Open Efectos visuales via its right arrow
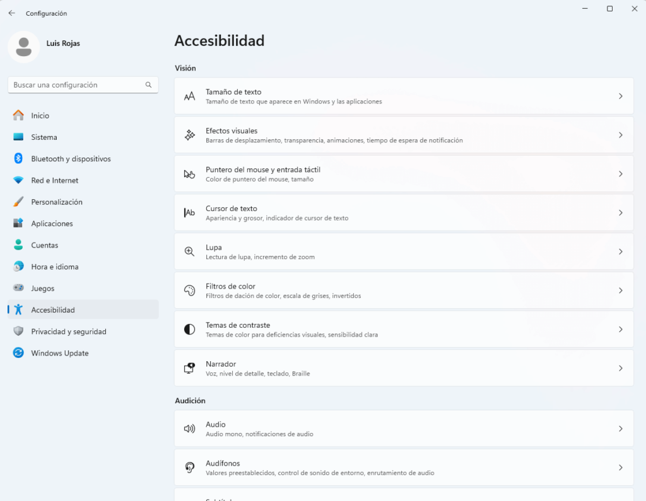Image resolution: width=646 pixels, height=501 pixels. (x=620, y=135)
